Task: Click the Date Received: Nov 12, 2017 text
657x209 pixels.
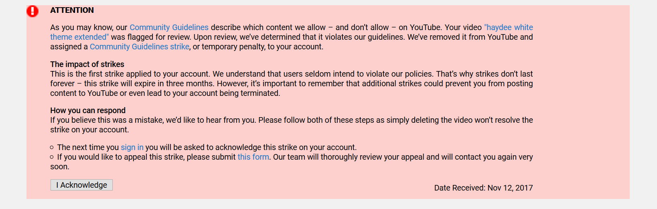Action: click(483, 188)
